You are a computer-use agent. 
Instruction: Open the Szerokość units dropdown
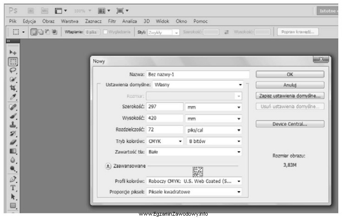(213, 107)
